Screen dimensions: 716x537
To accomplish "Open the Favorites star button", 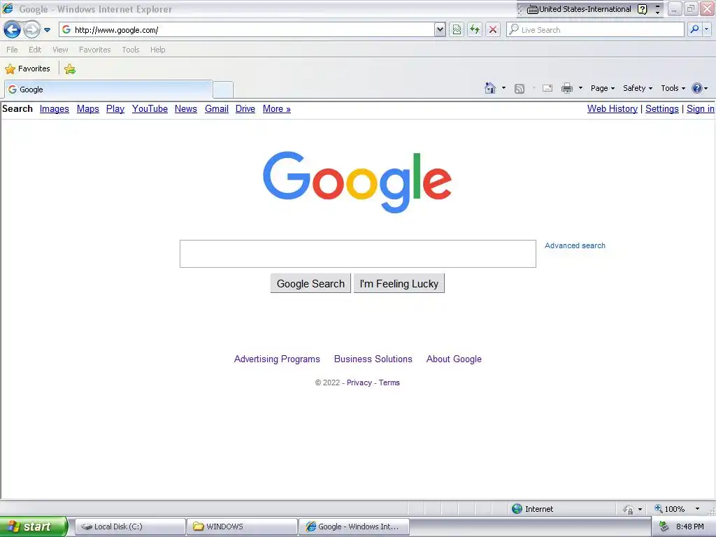I will click(27, 69).
